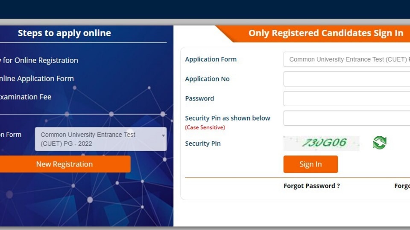Focus the Security Pin text box
Image resolution: width=410 pixels, height=230 pixels.
point(347,118)
